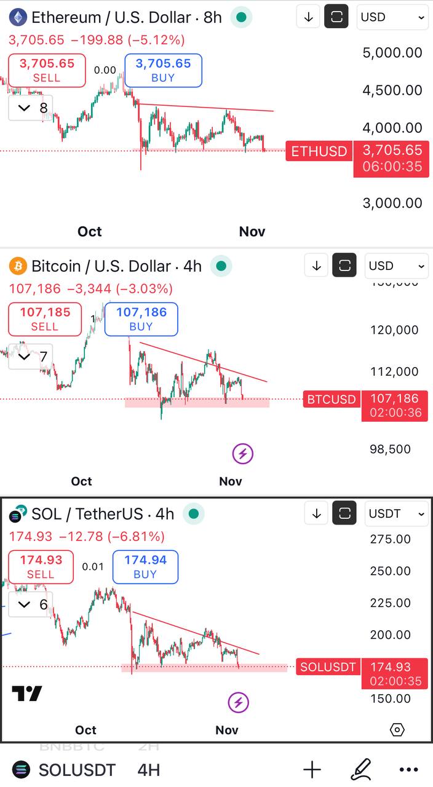Open the three-dots more menu
This screenshot has width=433, height=787.
click(x=409, y=769)
